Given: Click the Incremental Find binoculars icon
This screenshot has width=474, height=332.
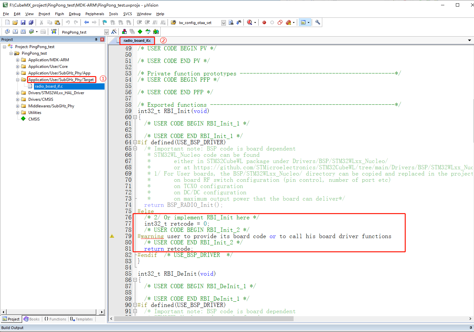Looking at the screenshot, I should [239, 22].
